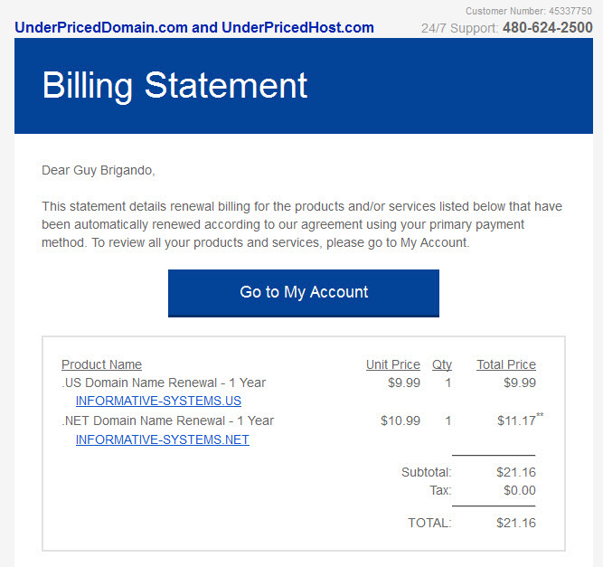Select the .US Domain Name Renewal row
Image resolution: width=603 pixels, height=567 pixels.
tap(299, 383)
